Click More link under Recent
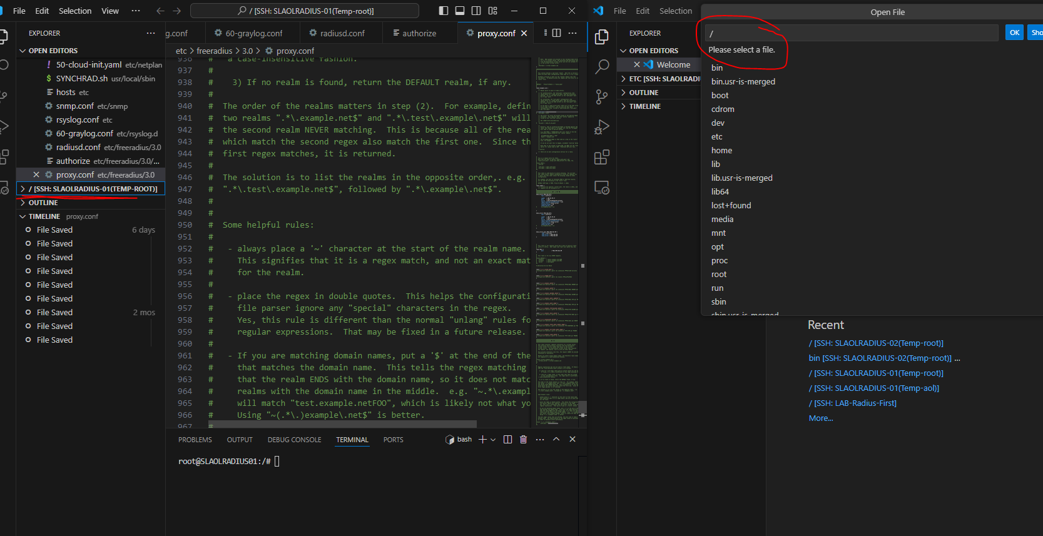Image resolution: width=1043 pixels, height=536 pixels. [821, 418]
